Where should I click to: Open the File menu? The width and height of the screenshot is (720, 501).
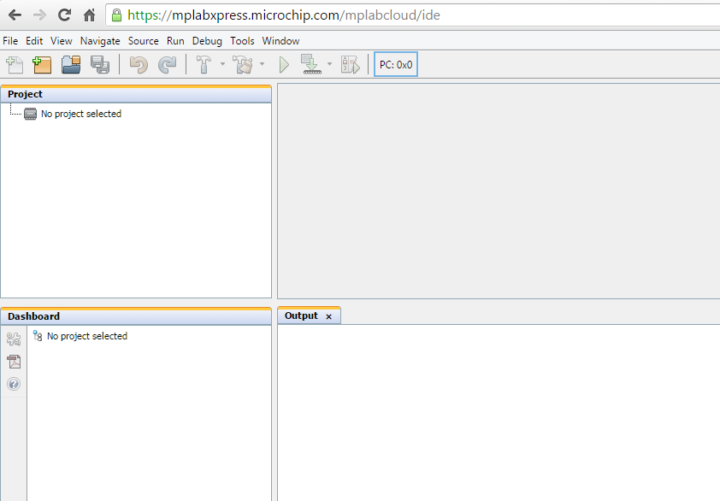(x=10, y=41)
